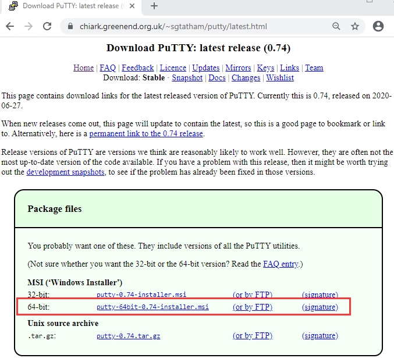Click the padlock site info icon
394x358 pixels.
[70, 26]
